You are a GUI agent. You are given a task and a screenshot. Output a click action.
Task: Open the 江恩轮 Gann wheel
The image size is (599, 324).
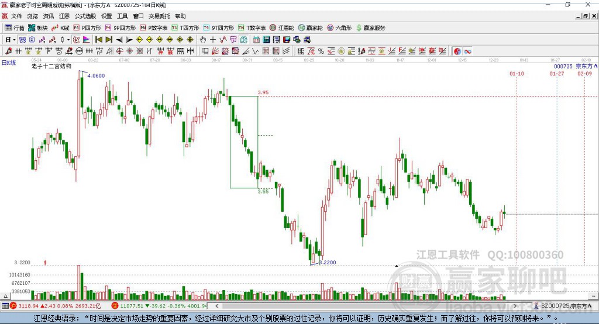pyautogui.click(x=282, y=28)
